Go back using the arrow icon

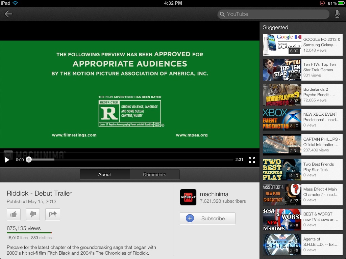coord(8,14)
